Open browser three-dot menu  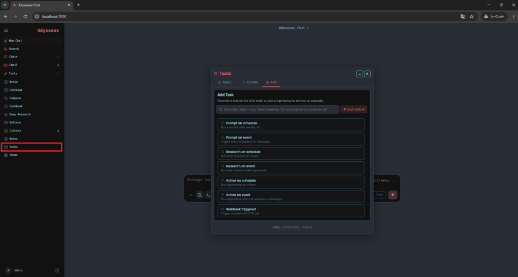(513, 17)
